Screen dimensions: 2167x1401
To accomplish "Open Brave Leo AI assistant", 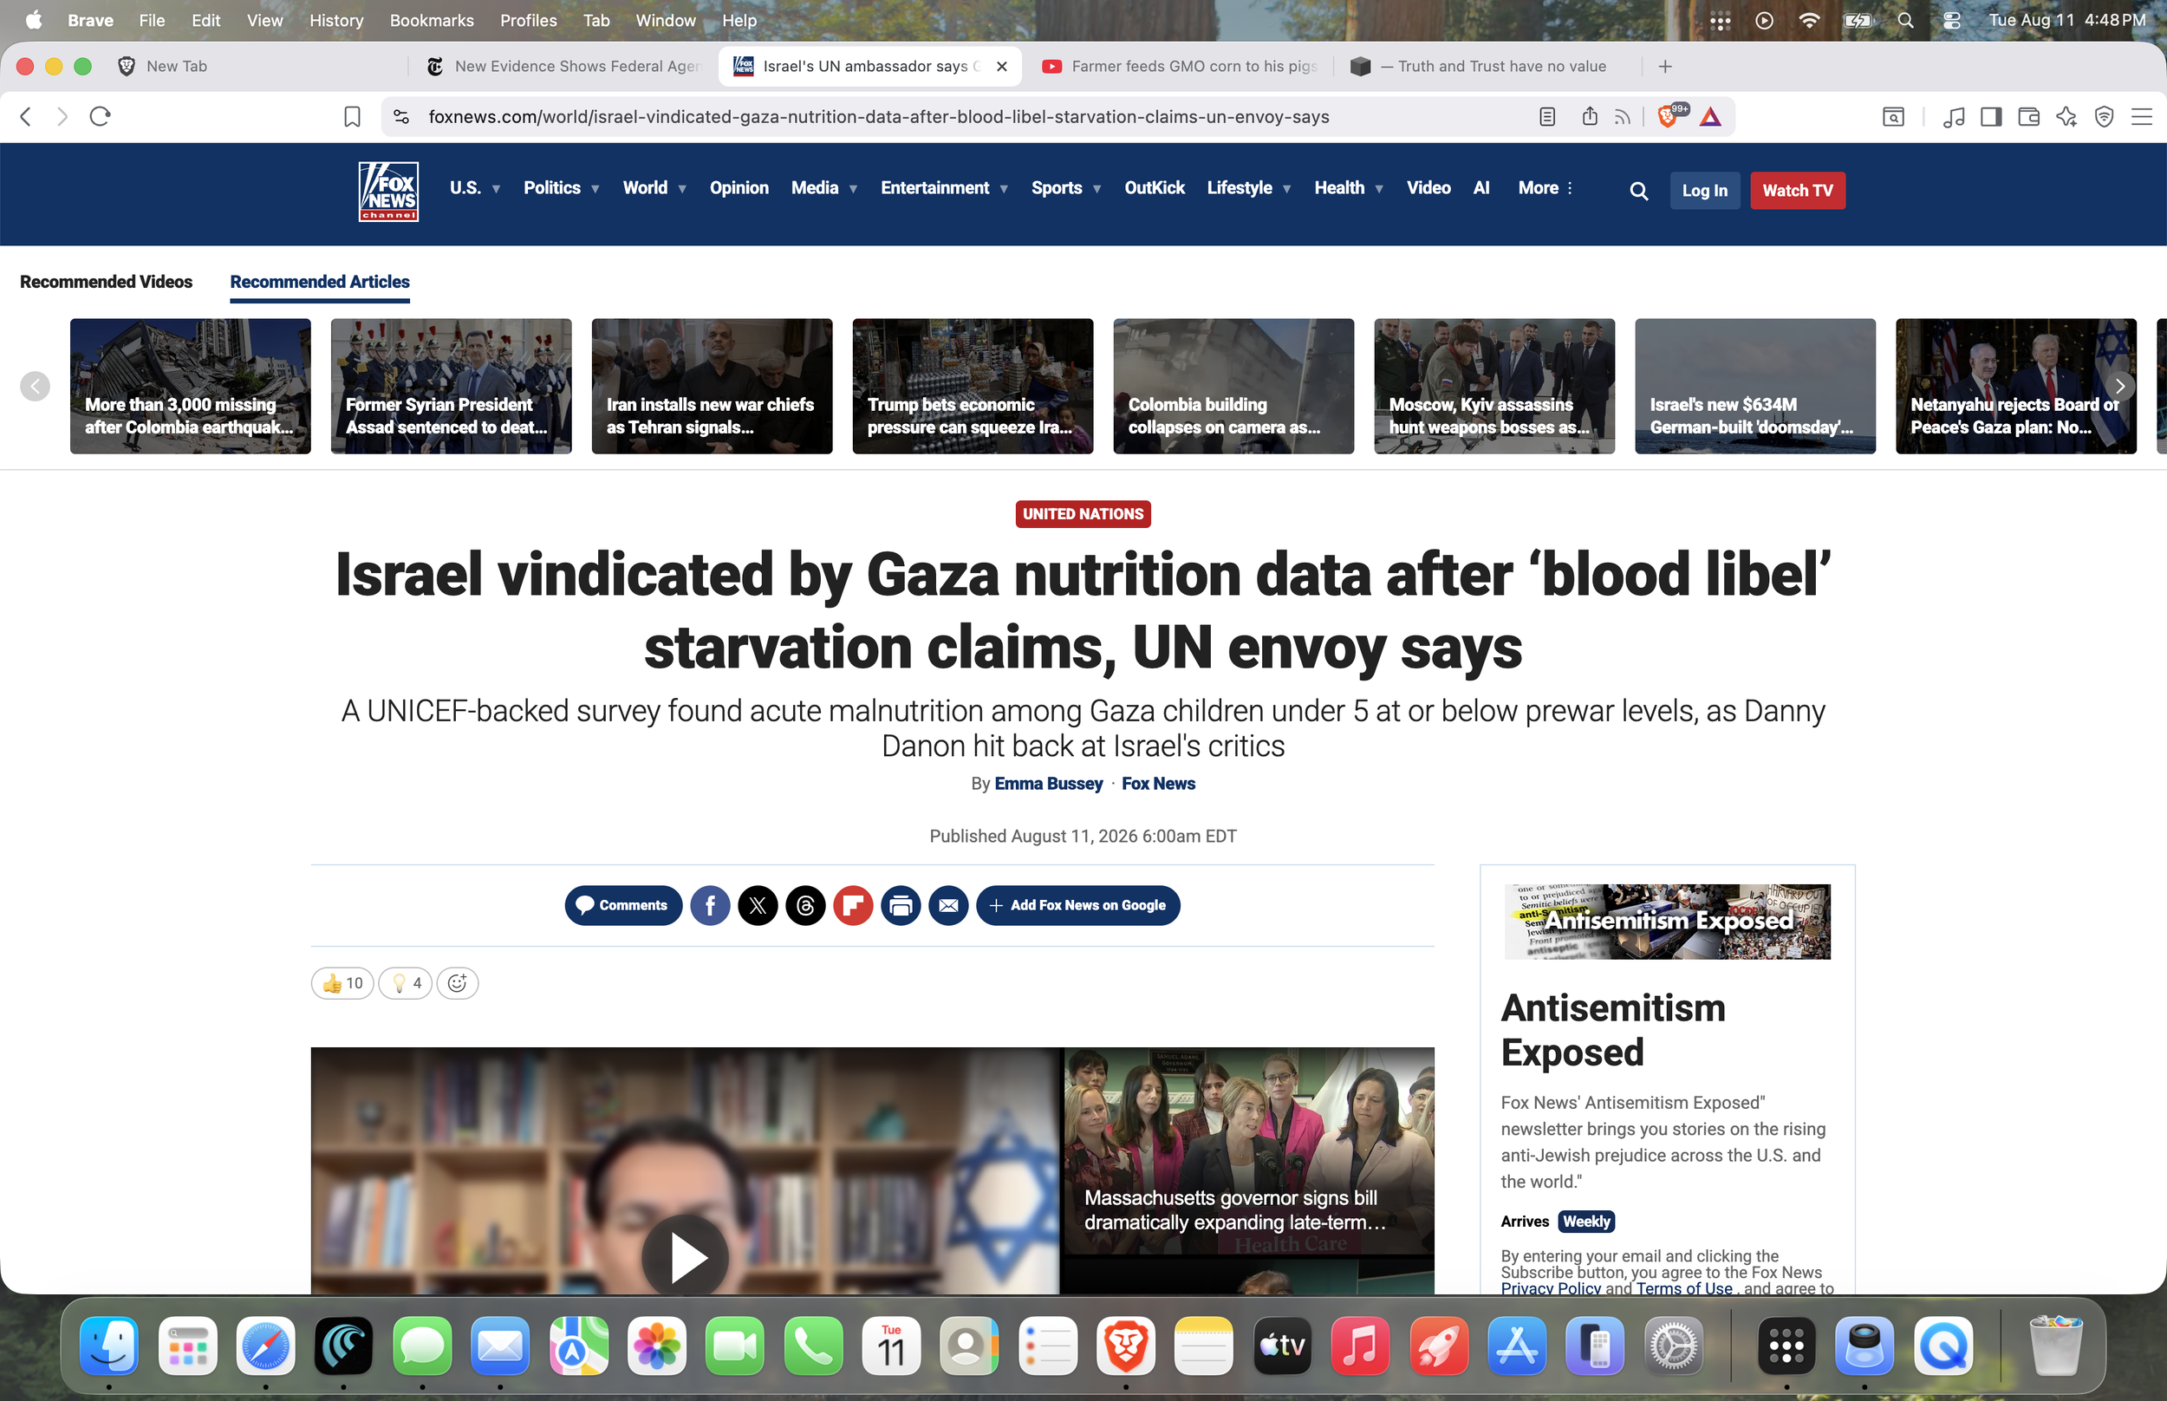I will pos(2066,116).
